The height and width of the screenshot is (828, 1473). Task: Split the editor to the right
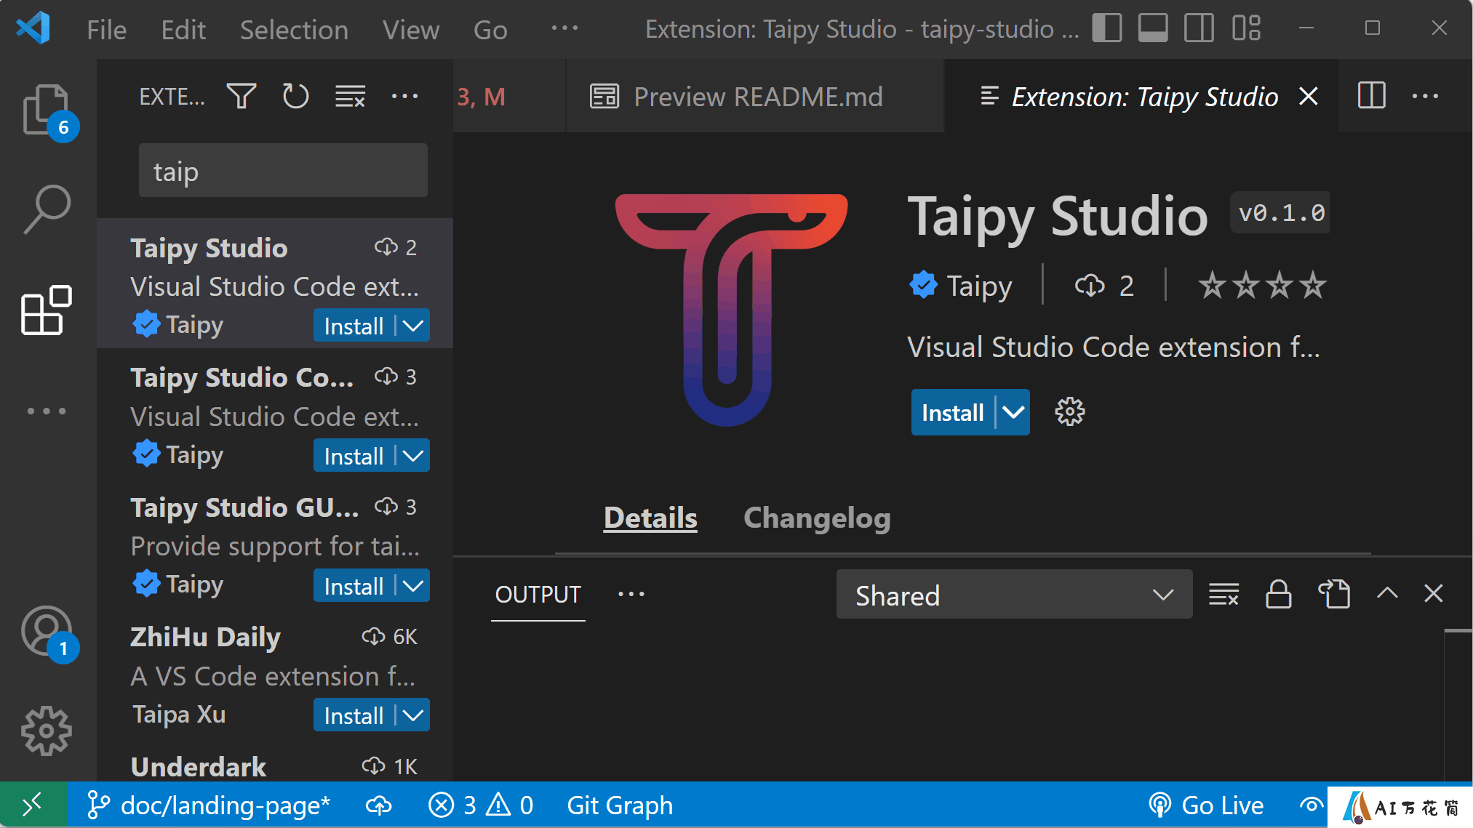[1371, 96]
